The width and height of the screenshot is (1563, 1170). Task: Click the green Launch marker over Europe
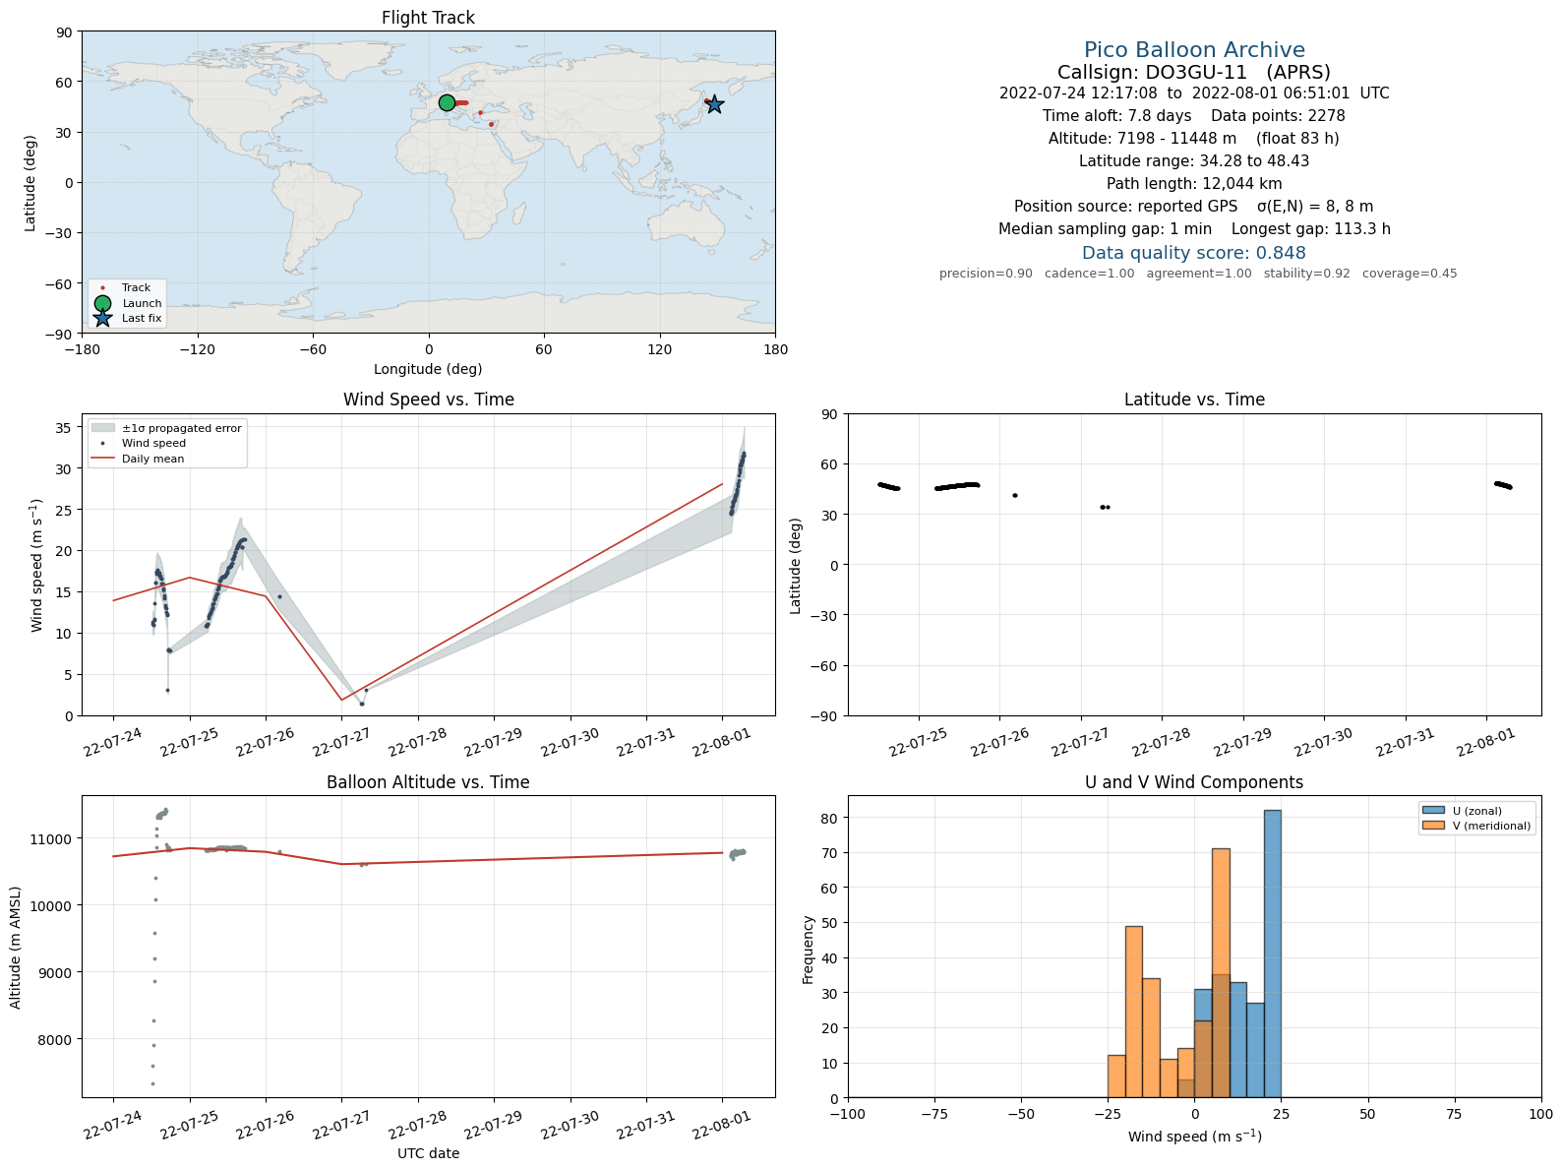pos(447,103)
